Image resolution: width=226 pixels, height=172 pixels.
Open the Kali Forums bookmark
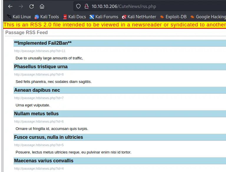(104, 17)
